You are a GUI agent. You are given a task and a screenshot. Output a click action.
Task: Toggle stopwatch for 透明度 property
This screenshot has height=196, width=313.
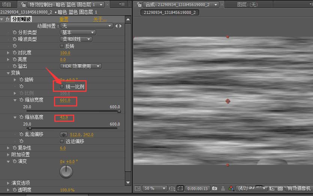tap(15, 190)
